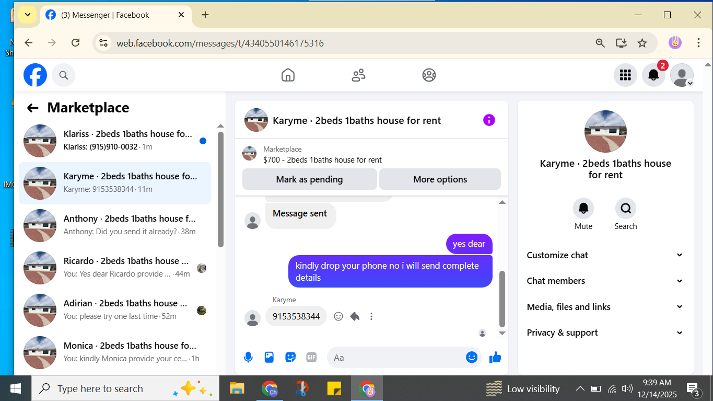
Task: Open the nine-dot Menu grid icon
Action: pos(625,75)
